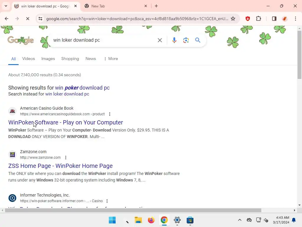Open options for American Casino Guide Book result
The image size is (302, 227).
pos(110,114)
